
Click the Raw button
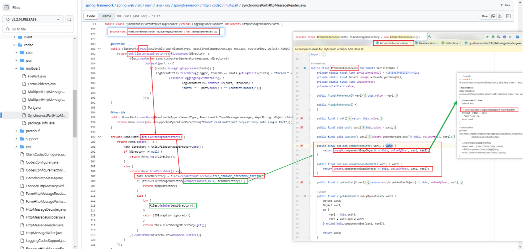tap(485, 16)
